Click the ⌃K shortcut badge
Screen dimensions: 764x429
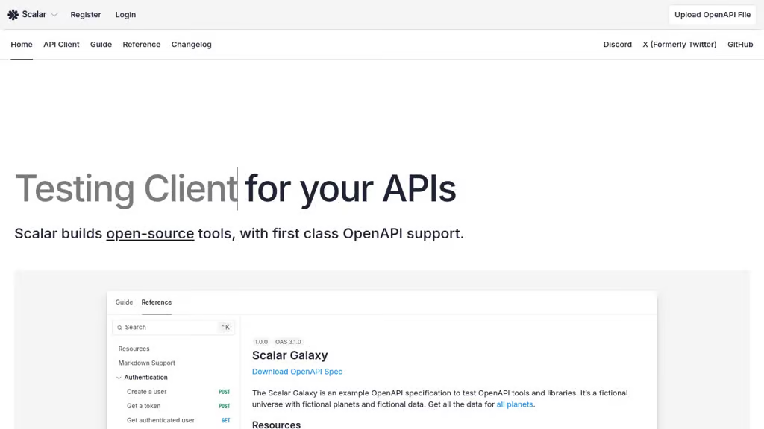point(225,328)
